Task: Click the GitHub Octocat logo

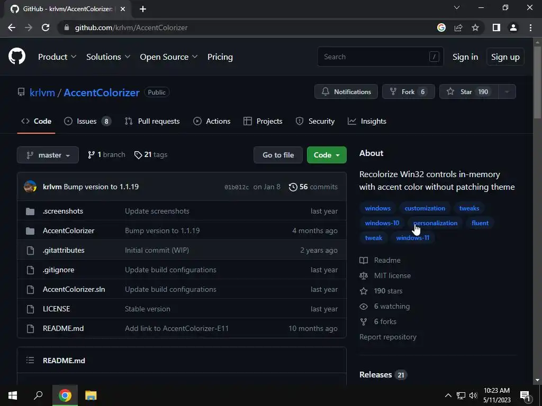Action: point(17,57)
